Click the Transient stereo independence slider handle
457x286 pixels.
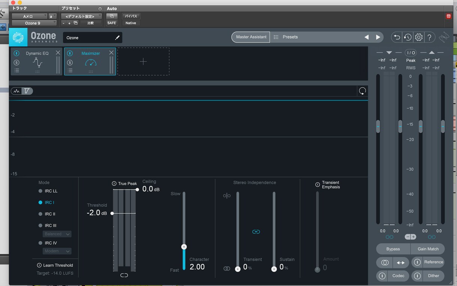(x=237, y=269)
